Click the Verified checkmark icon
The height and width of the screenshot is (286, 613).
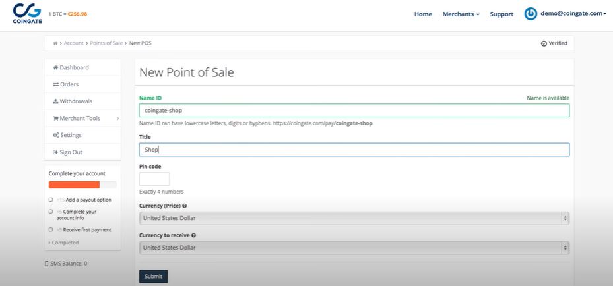pyautogui.click(x=543, y=43)
